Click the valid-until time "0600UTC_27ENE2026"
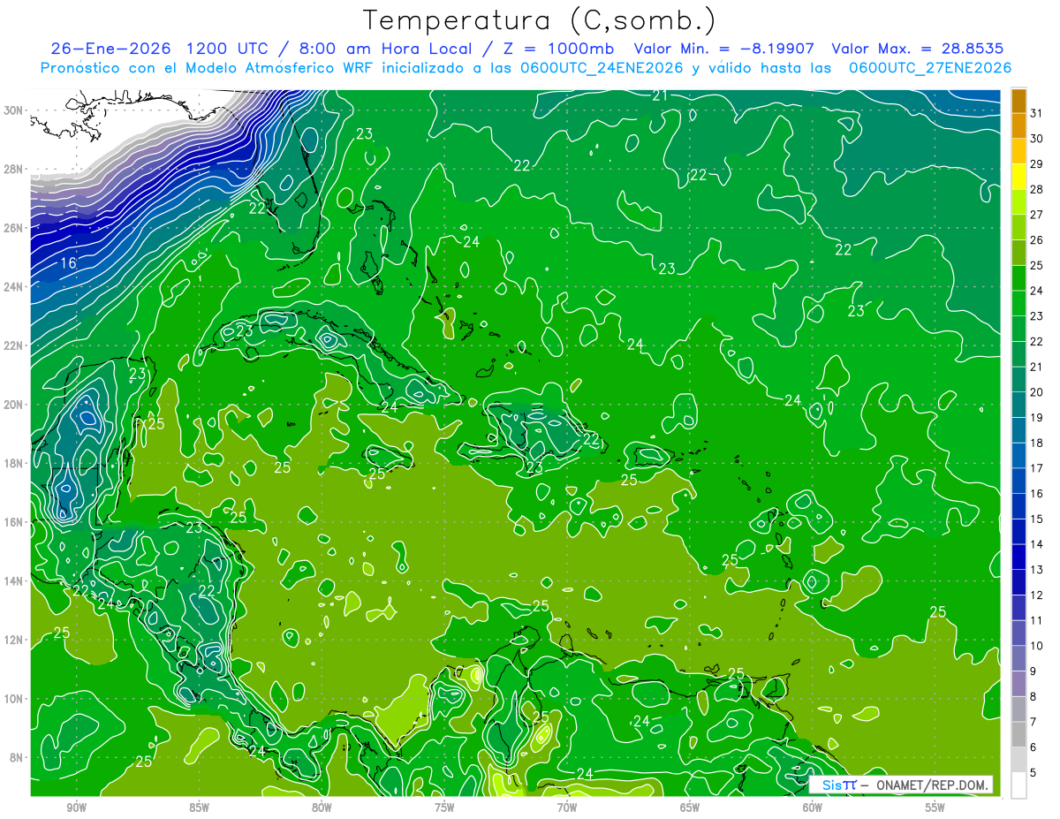 pyautogui.click(x=930, y=68)
